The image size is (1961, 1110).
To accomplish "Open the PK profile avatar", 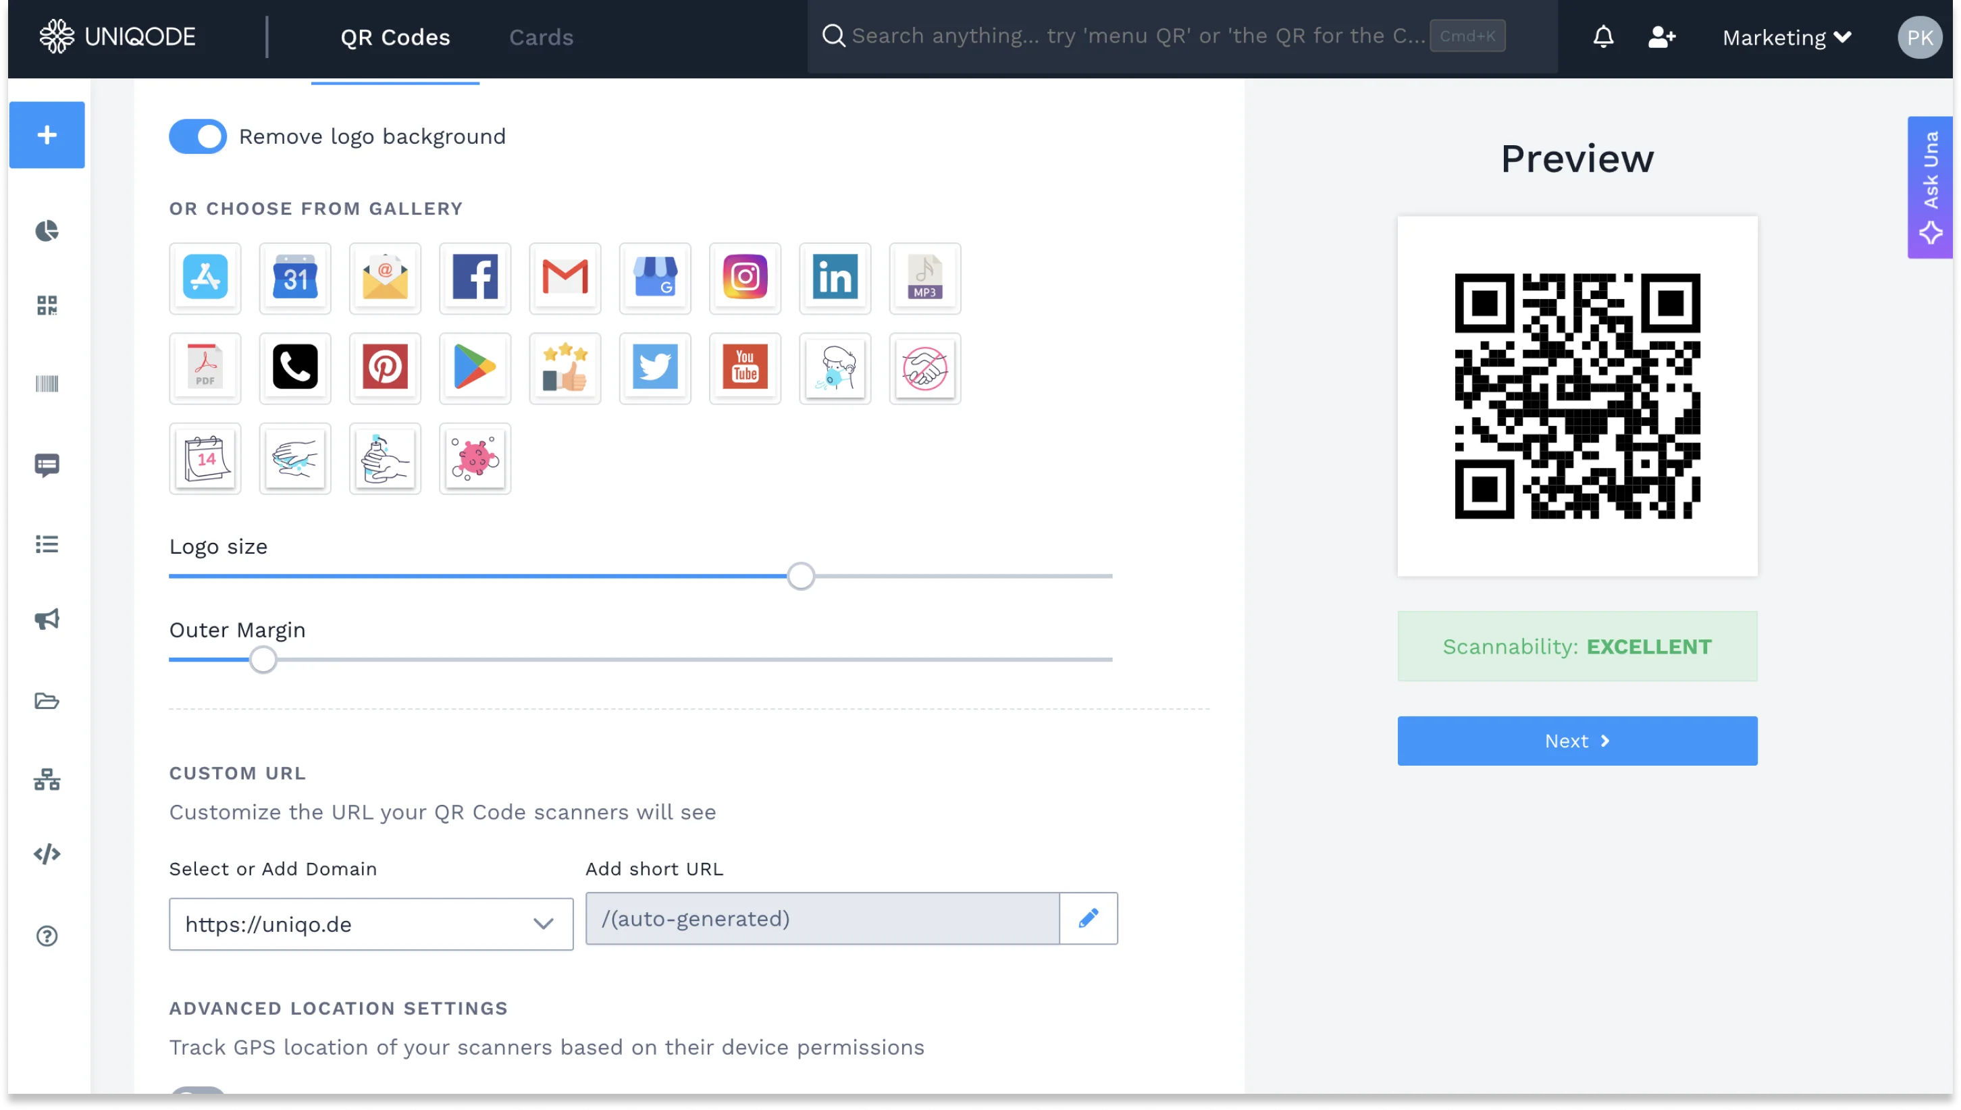I will pyautogui.click(x=1920, y=37).
